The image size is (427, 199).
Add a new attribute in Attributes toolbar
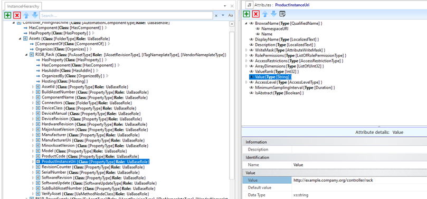[x=246, y=14]
